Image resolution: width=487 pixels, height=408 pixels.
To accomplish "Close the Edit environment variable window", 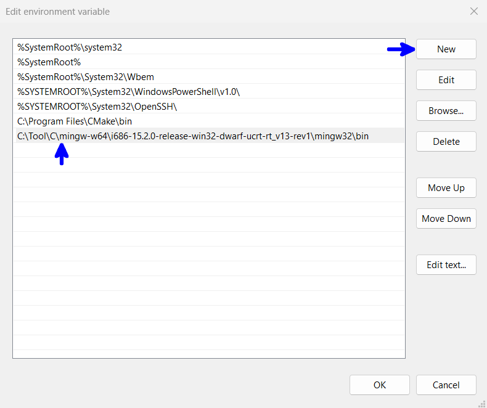I will coord(474,11).
